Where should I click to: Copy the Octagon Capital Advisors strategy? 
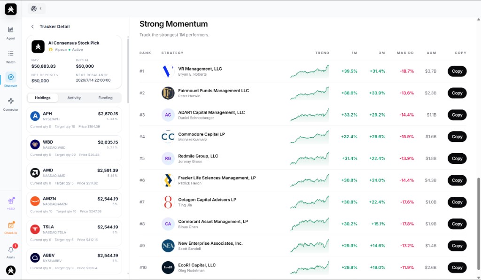point(457,202)
